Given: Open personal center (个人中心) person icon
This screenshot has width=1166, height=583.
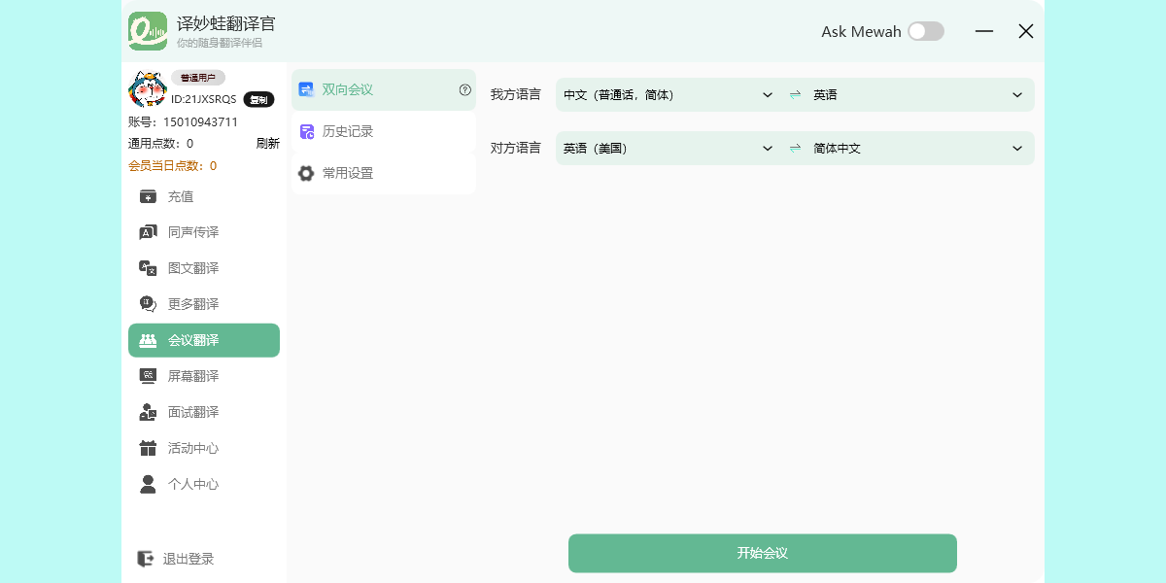Looking at the screenshot, I should pyautogui.click(x=148, y=484).
